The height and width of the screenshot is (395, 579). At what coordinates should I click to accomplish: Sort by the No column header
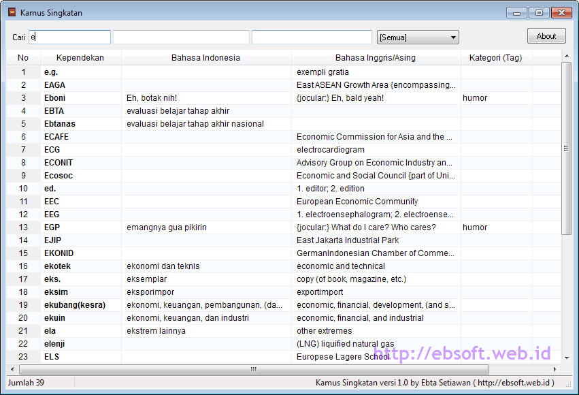[x=23, y=58]
